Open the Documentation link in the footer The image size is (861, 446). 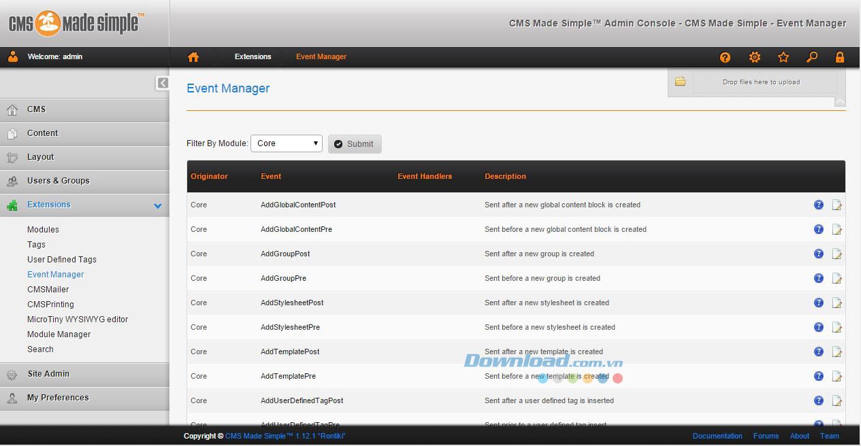point(717,436)
